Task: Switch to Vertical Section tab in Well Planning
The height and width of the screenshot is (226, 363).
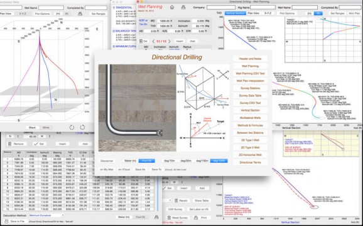Action: click(x=235, y=13)
